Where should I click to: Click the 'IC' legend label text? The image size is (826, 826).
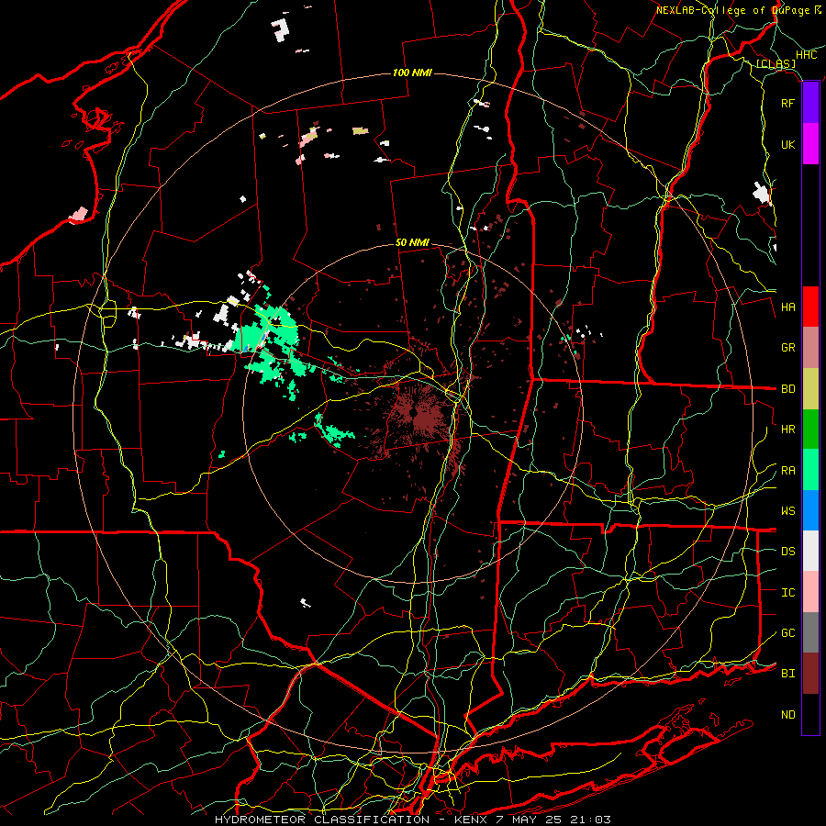(x=787, y=593)
